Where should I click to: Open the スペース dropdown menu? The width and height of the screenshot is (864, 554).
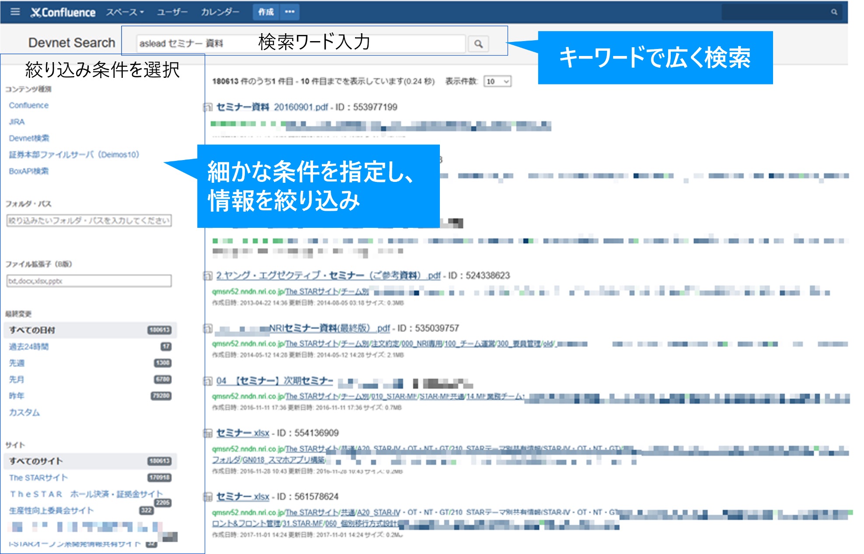(125, 12)
